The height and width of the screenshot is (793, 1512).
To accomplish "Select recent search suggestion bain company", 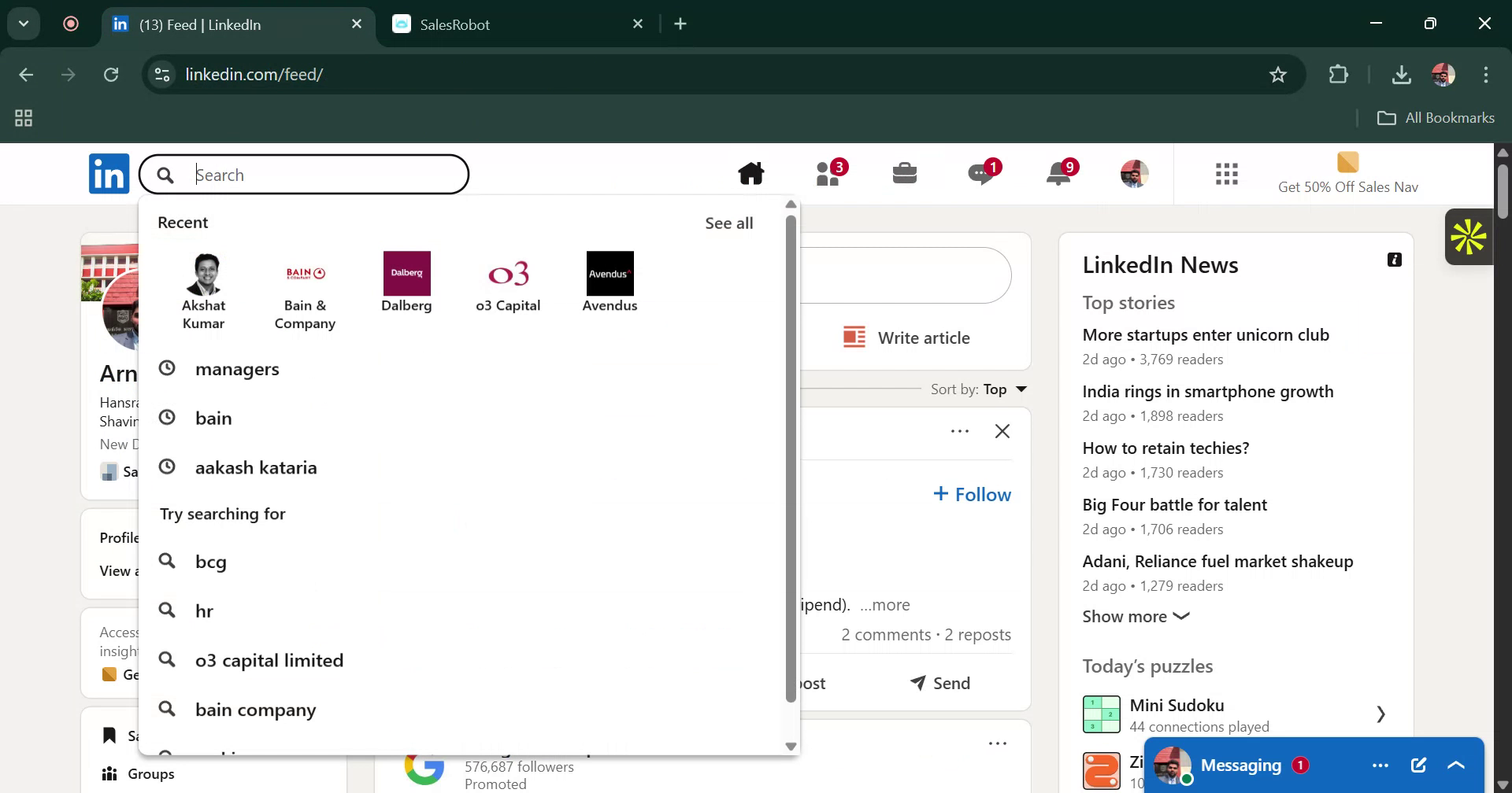I will click(x=257, y=709).
